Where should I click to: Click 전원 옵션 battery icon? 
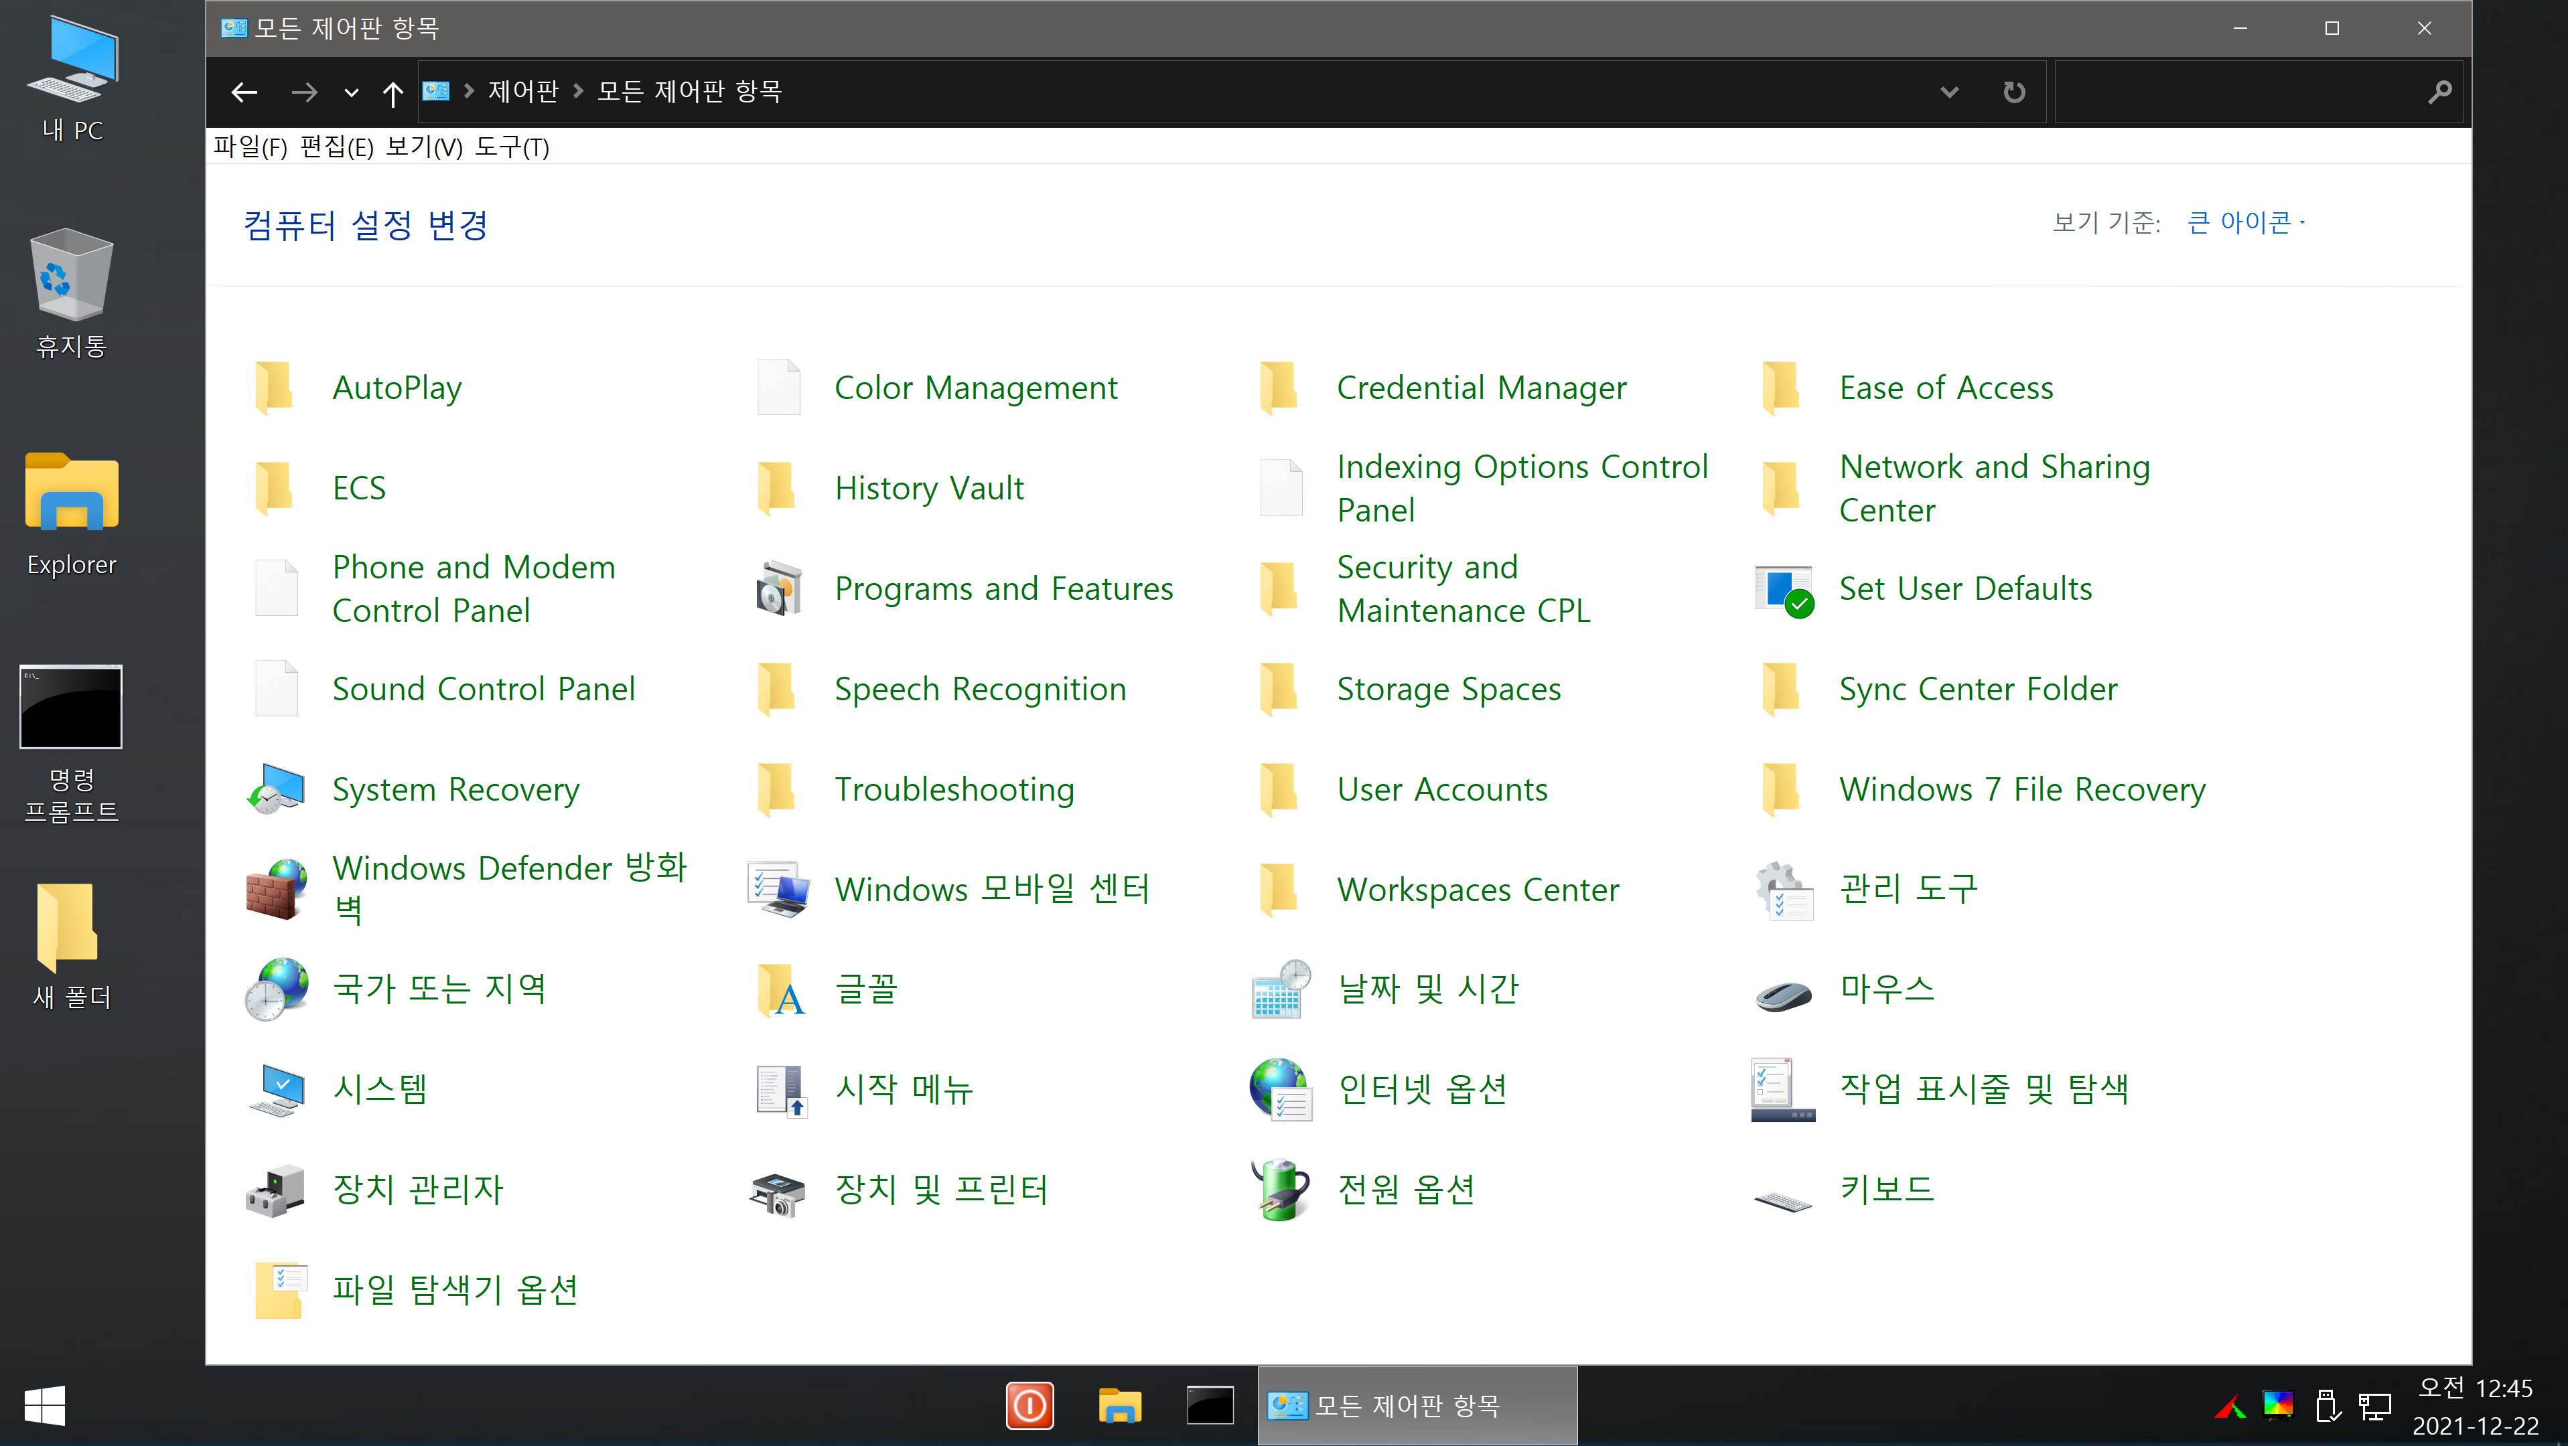[1281, 1190]
